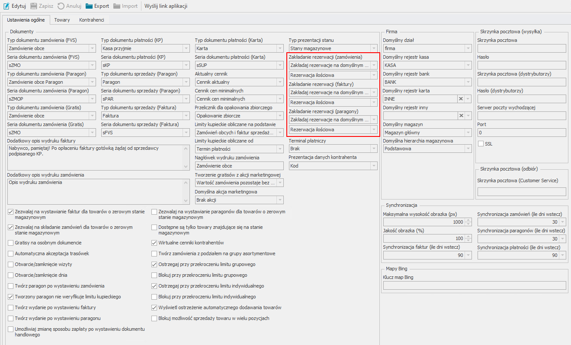The image size is (571, 345).
Task: Click the Import folder icon
Action: pos(117,6)
